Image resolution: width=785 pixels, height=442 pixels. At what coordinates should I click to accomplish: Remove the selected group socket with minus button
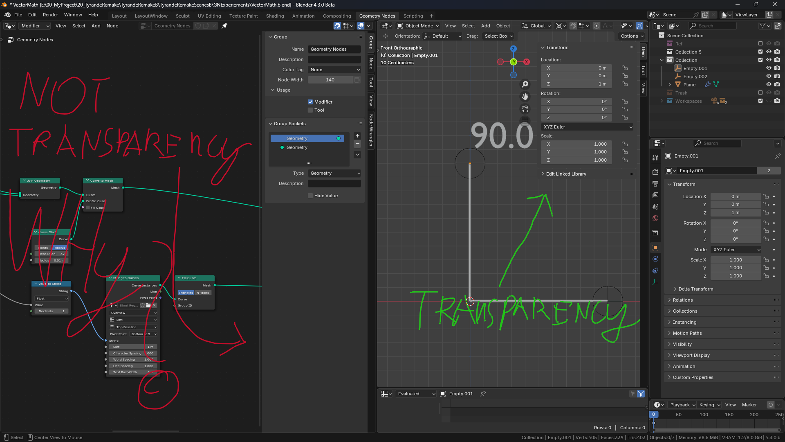pos(357,144)
